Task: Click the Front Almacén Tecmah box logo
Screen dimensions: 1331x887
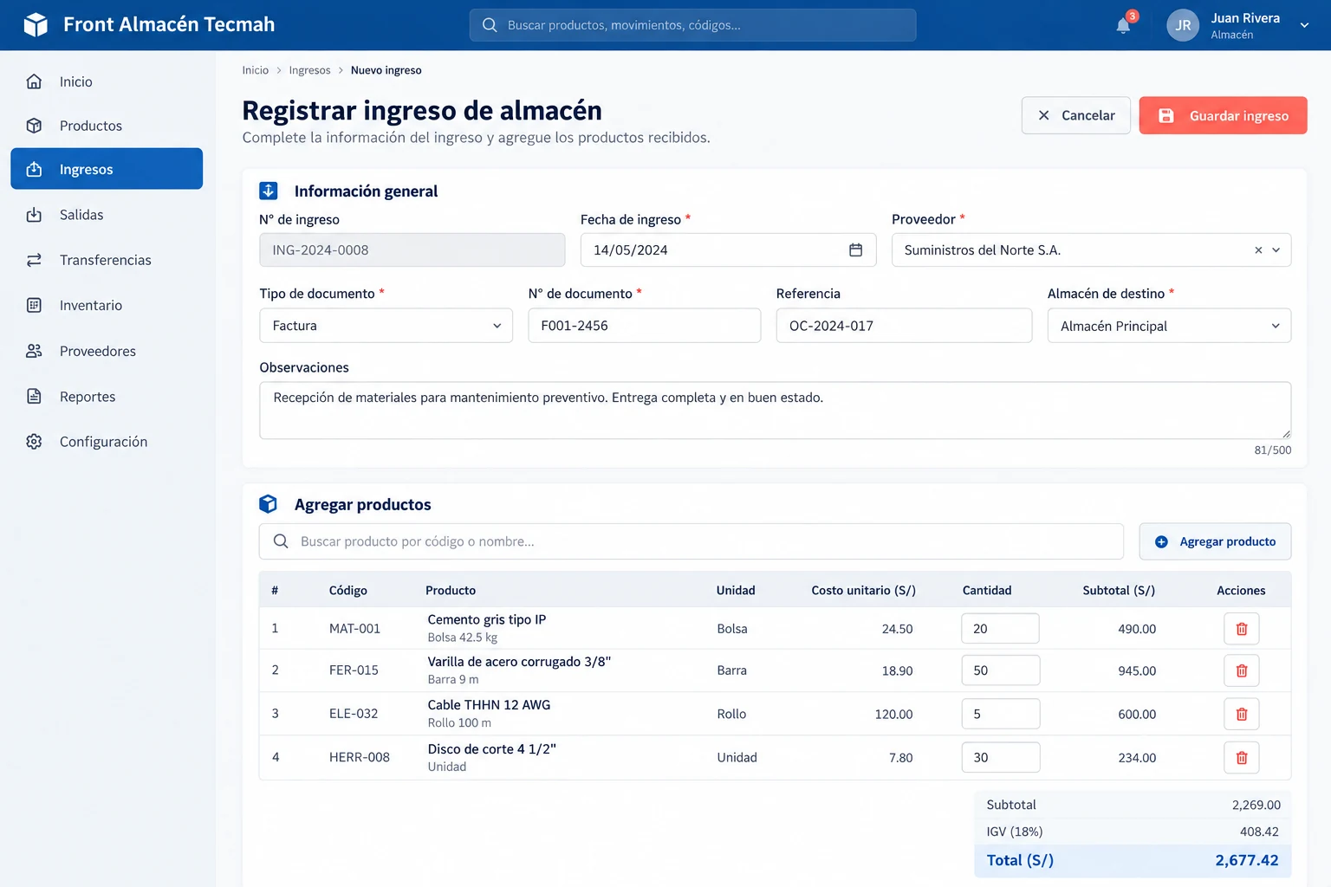Action: [36, 24]
